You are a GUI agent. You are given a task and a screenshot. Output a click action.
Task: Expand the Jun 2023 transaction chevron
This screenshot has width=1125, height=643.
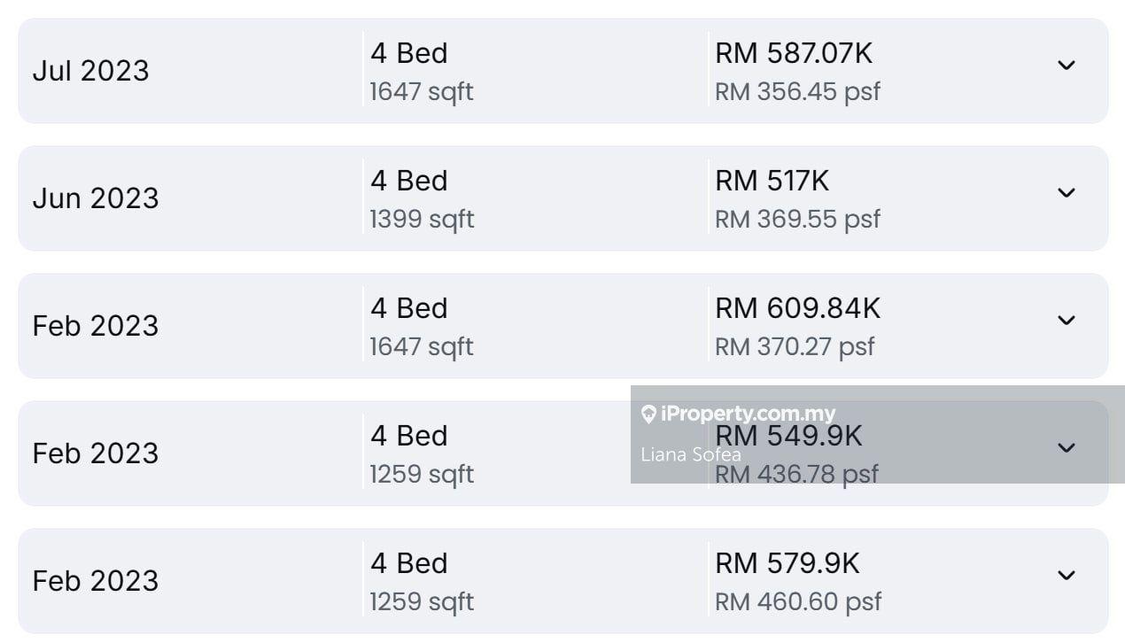pos(1067,193)
